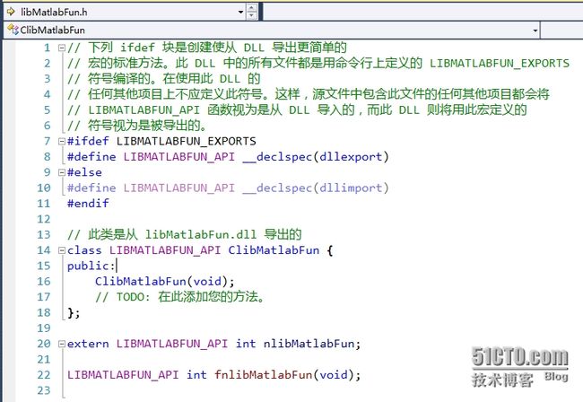The width and height of the screenshot is (583, 402).
Task: Click the arrow icon beside libMatlabFun.h
Action: tap(10, 12)
